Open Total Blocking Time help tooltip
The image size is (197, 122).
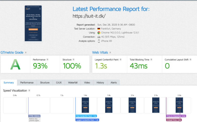click(152, 60)
